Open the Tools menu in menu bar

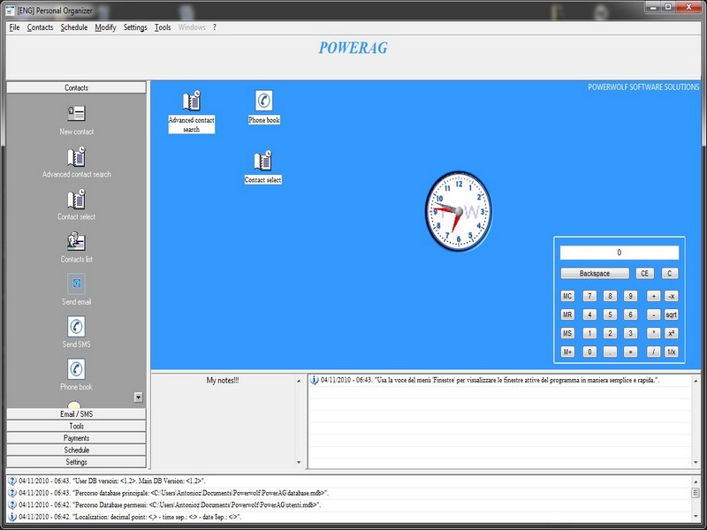(x=163, y=27)
